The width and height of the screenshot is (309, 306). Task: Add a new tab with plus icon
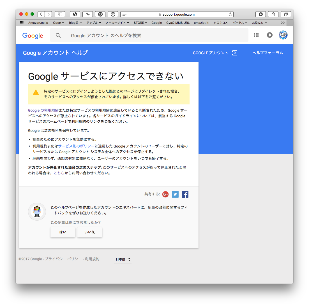coord(290,23)
